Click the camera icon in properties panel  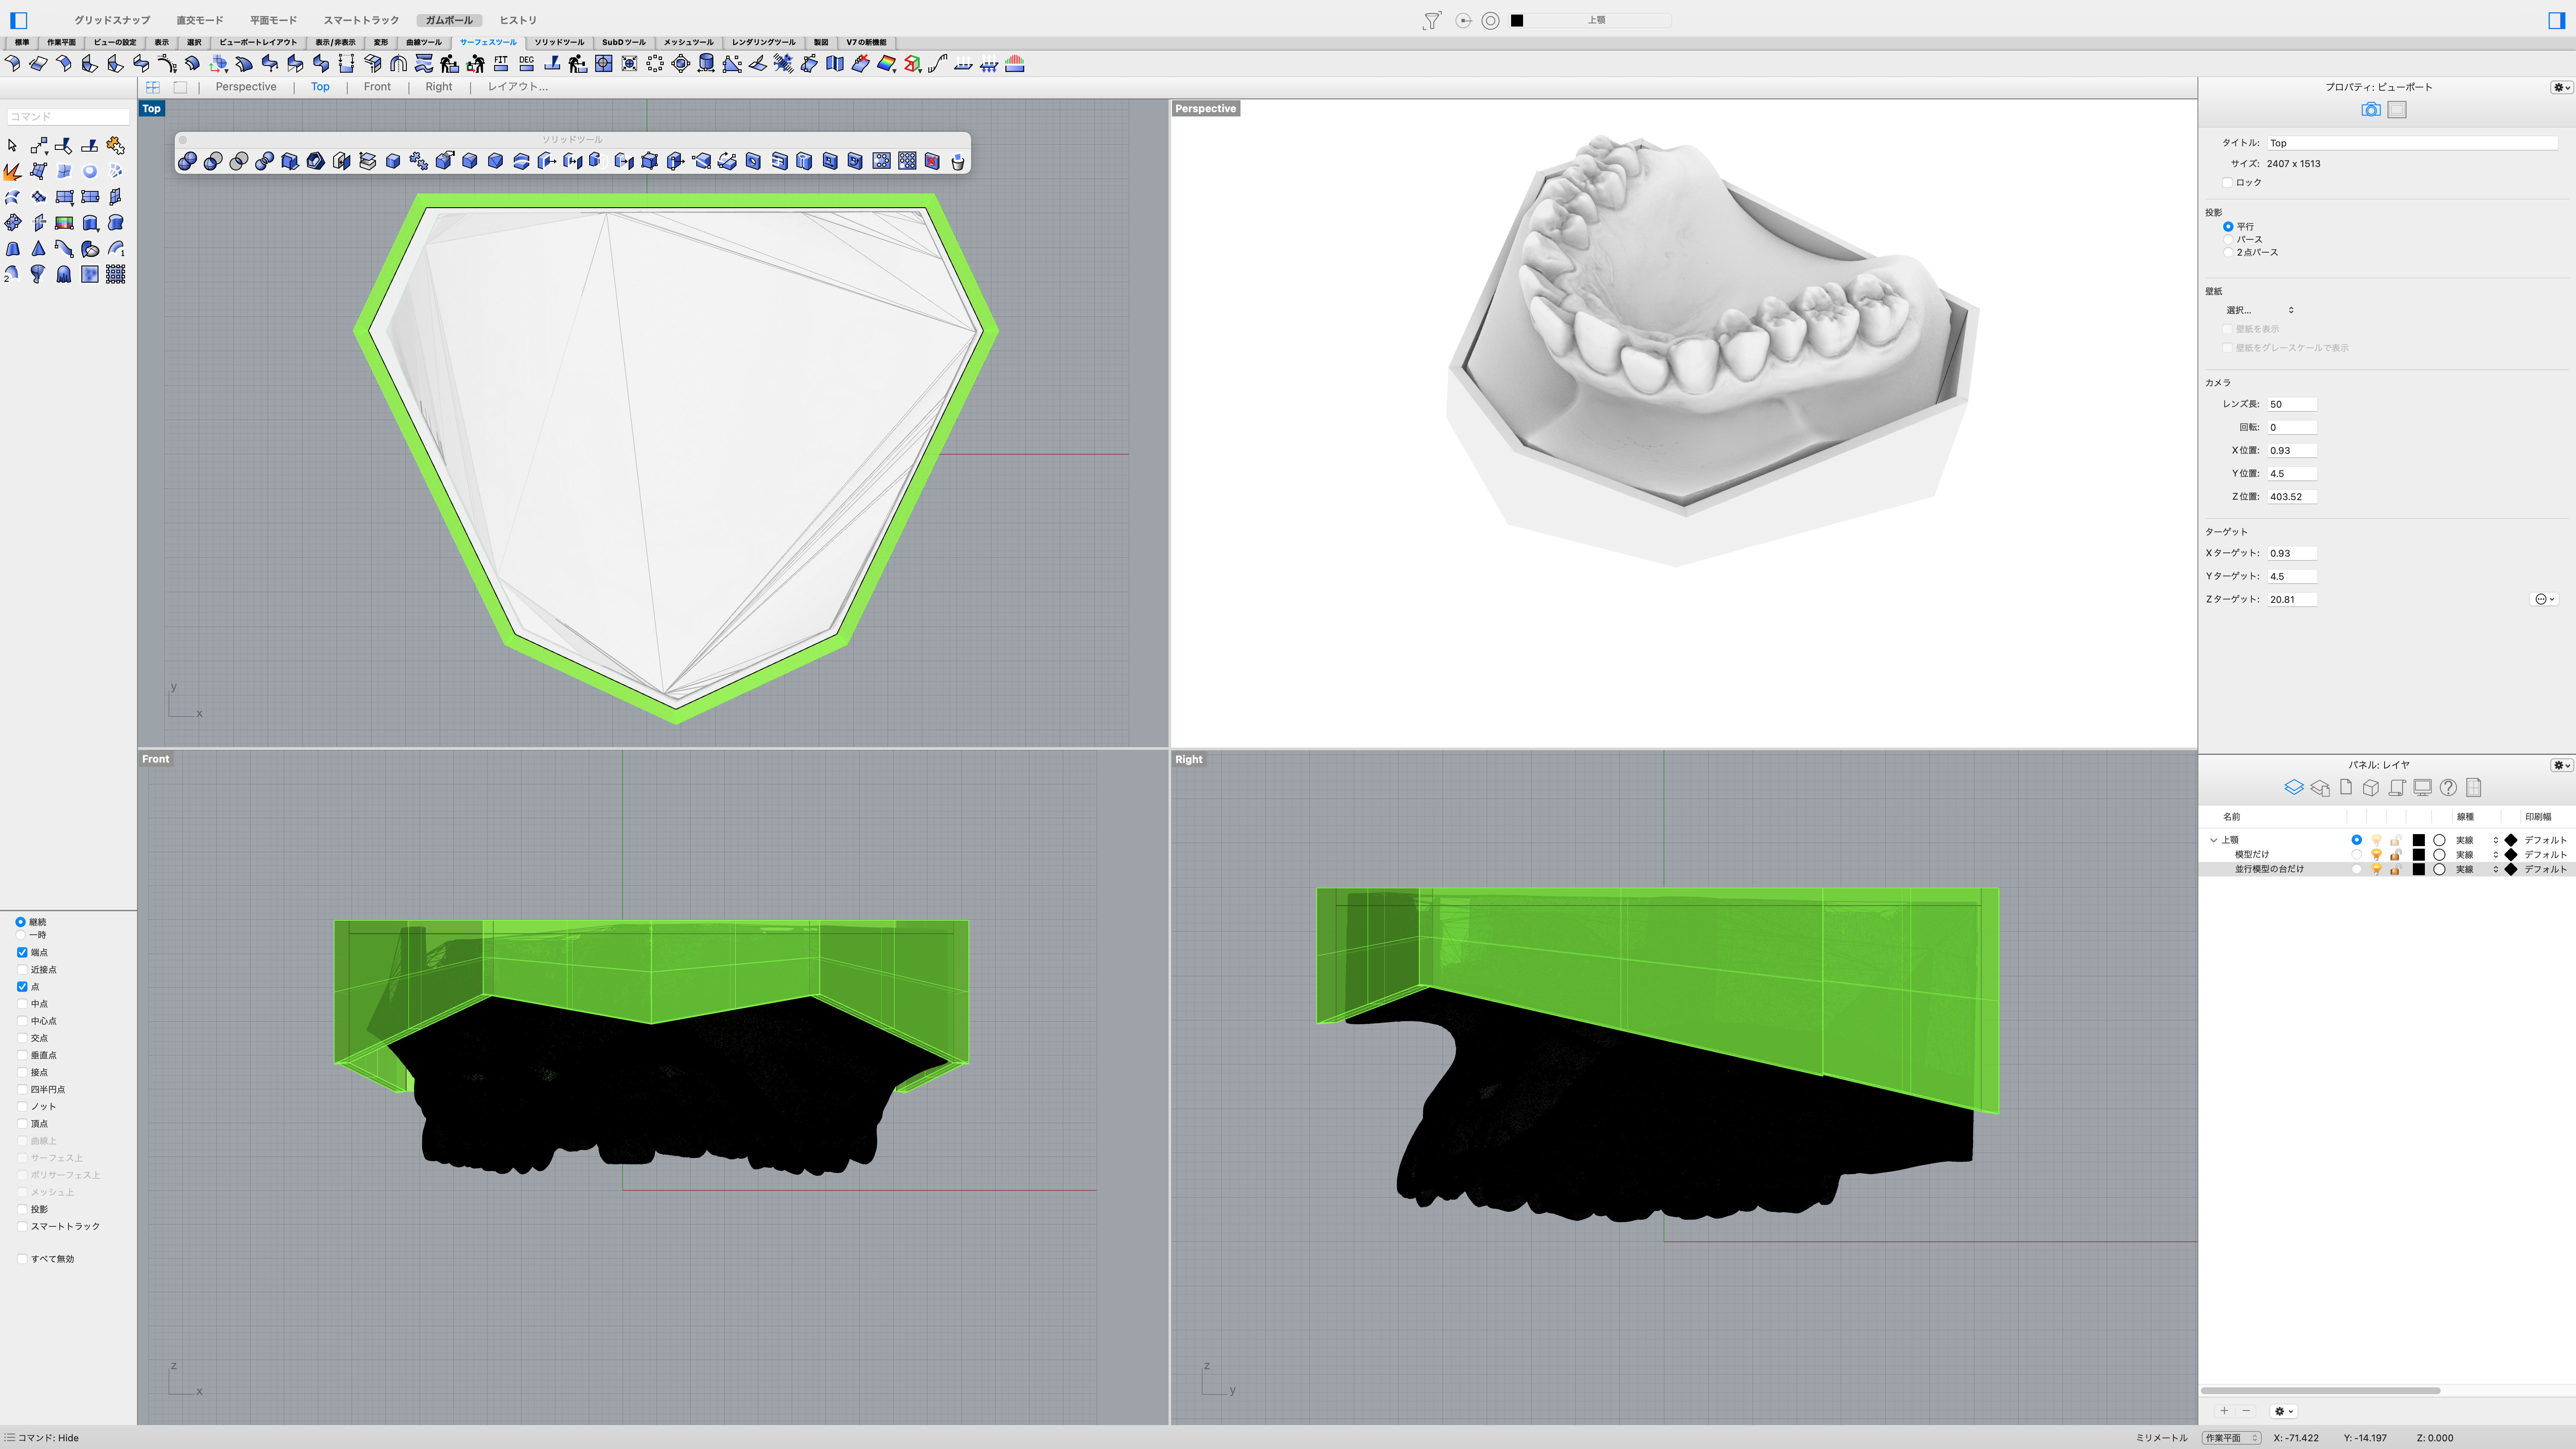pyautogui.click(x=2370, y=110)
